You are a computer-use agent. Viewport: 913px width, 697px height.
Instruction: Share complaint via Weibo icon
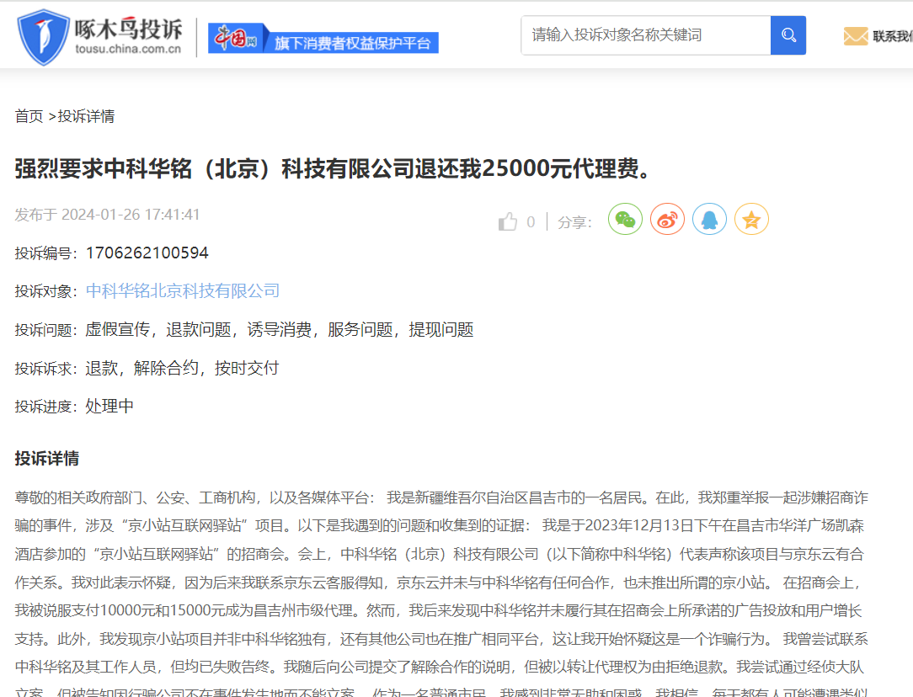point(667,220)
